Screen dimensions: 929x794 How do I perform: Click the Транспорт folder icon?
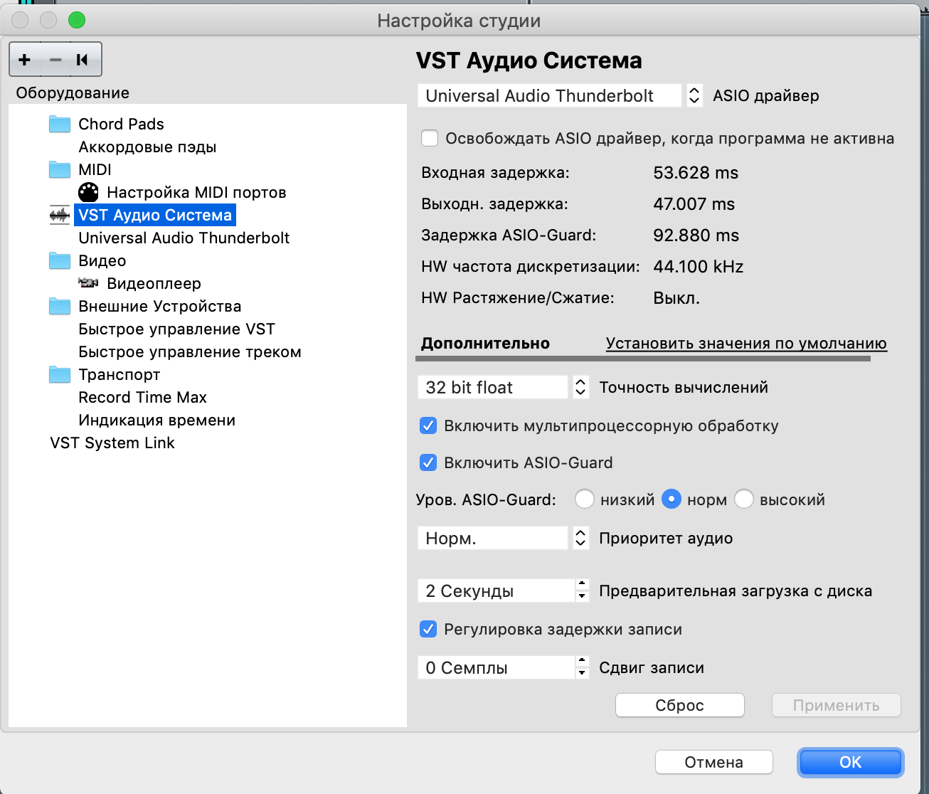coord(60,374)
